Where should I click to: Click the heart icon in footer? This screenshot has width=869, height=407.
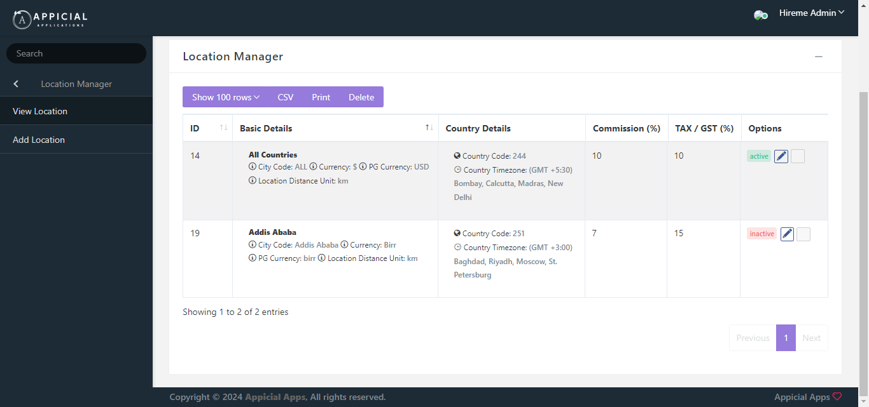click(x=837, y=397)
